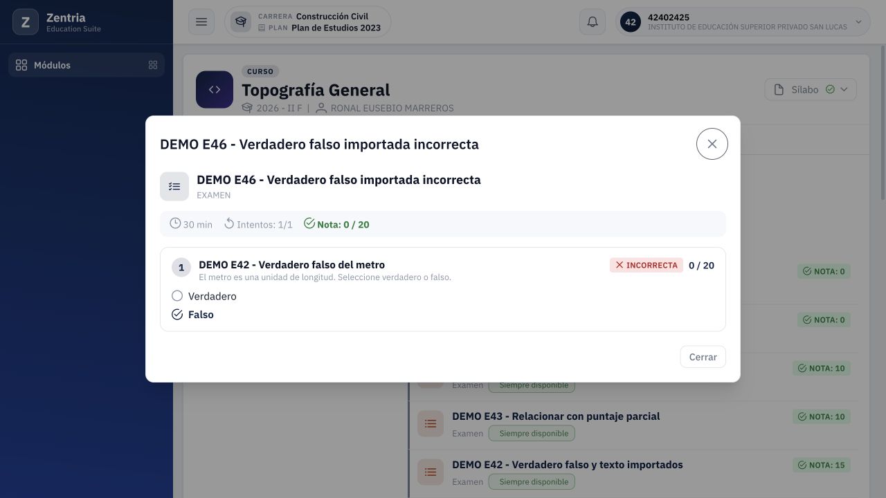Open the hamburger menu in the top bar
Screen dimensions: 886x498
click(201, 22)
